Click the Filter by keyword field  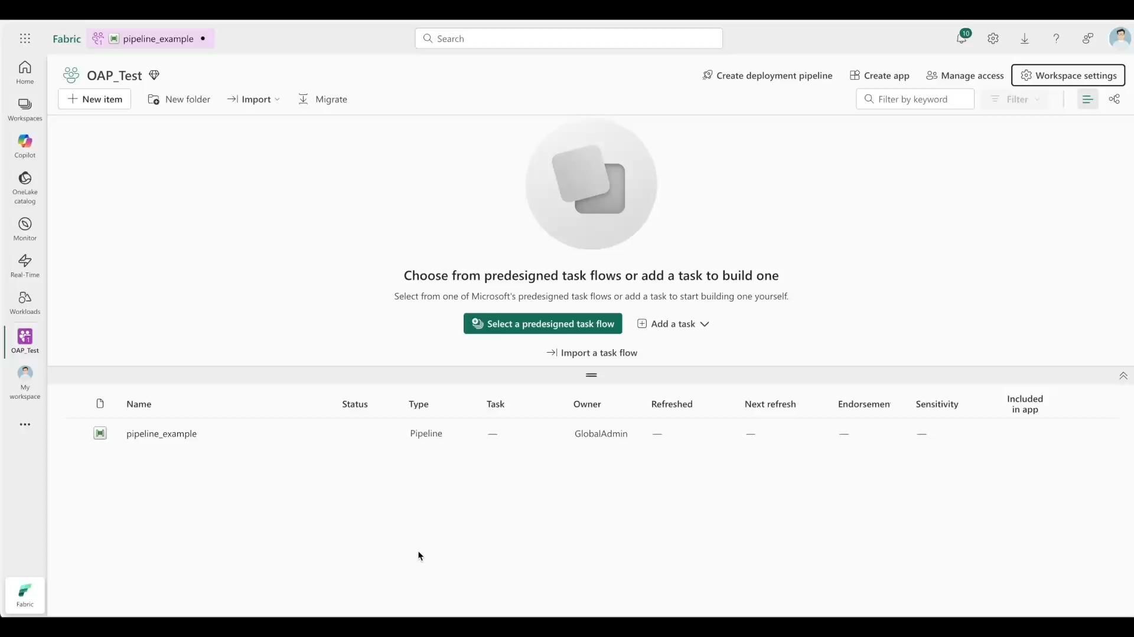(x=915, y=99)
